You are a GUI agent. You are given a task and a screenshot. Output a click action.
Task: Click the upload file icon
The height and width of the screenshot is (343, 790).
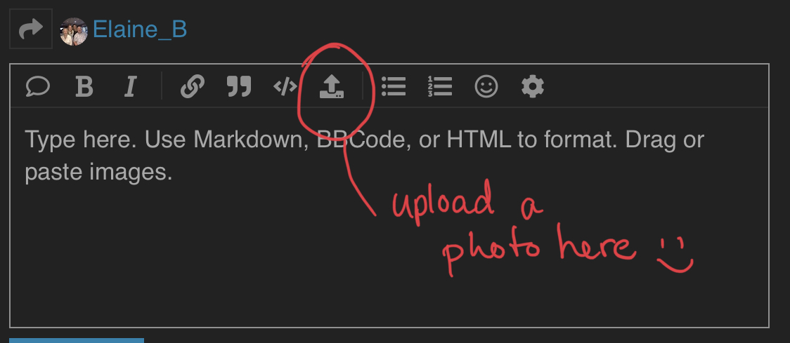tap(332, 86)
